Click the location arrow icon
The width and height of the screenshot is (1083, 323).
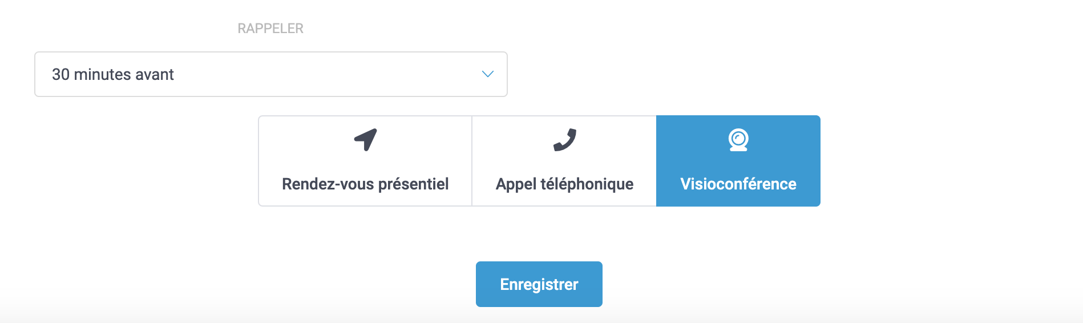pos(366,139)
